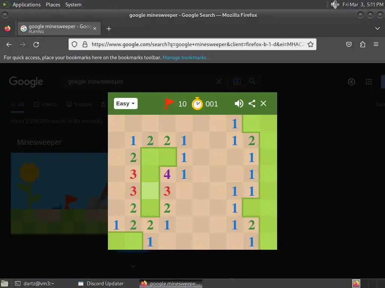Click Firefox workspace icon in bottom panel
This screenshot has height=288, width=385.
click(x=356, y=283)
